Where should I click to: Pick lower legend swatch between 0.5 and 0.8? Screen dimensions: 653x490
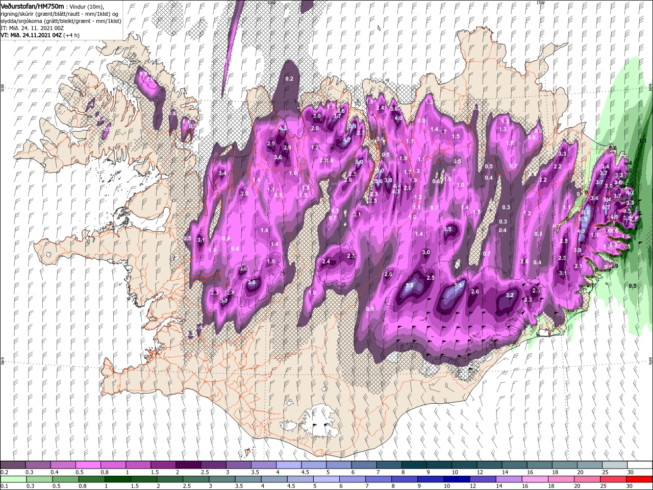coord(65,479)
